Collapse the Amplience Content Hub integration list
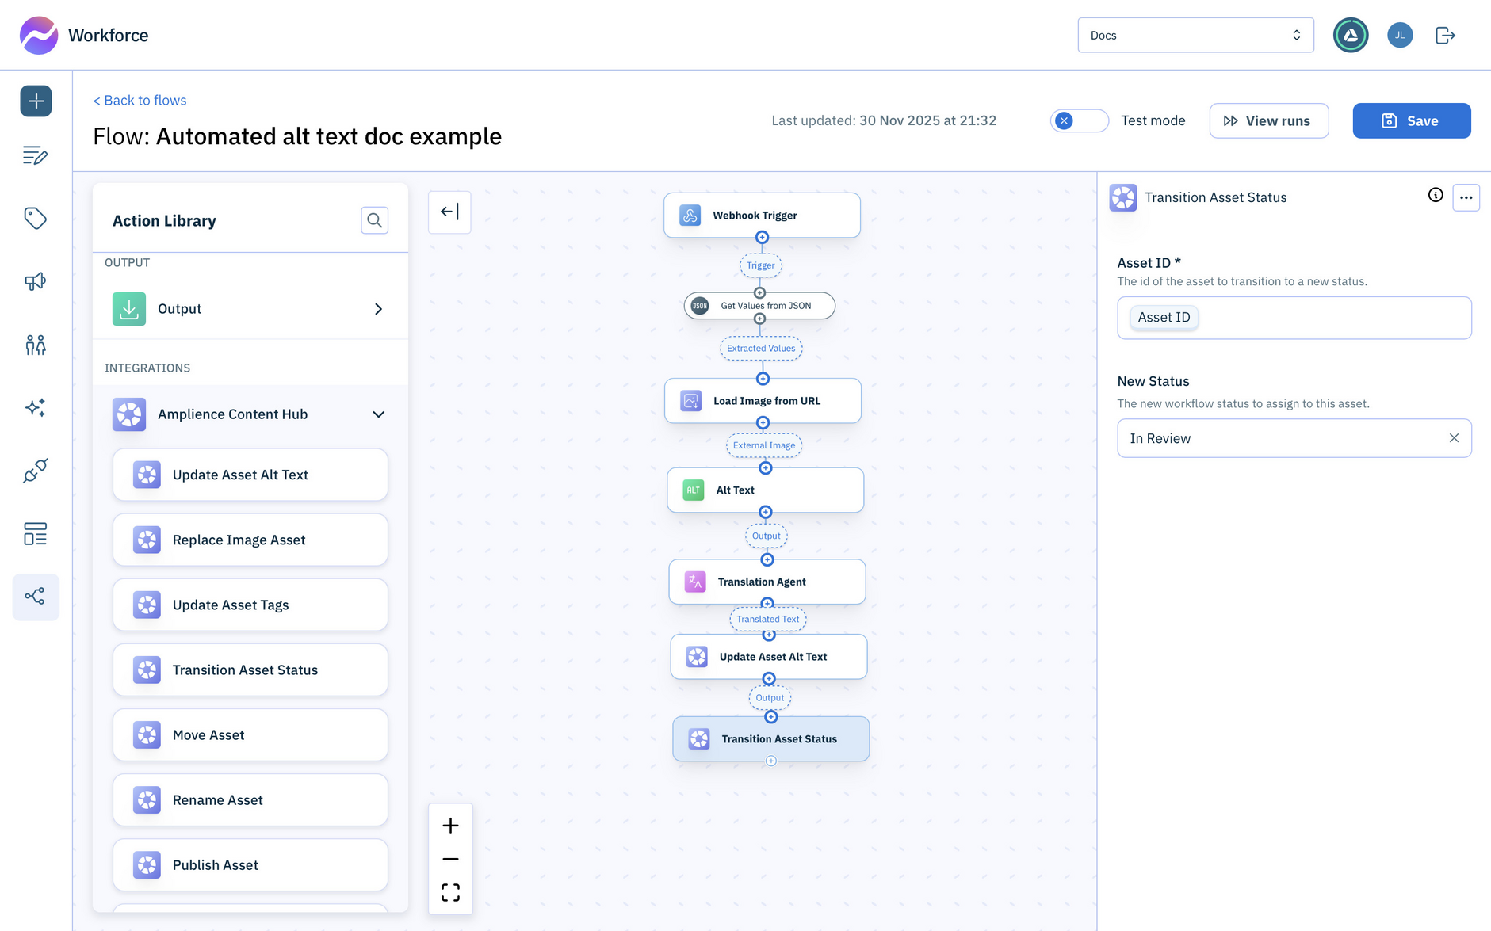This screenshot has width=1491, height=931. 379,414
